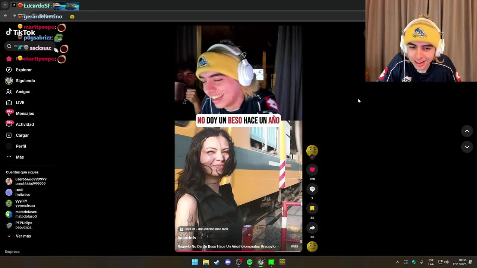The width and height of the screenshot is (477, 268).
Task: Open the clock and date panel
Action: coord(459,262)
